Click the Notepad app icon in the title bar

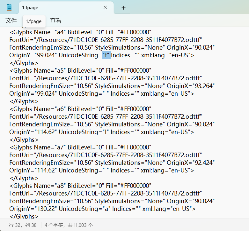(9, 7)
